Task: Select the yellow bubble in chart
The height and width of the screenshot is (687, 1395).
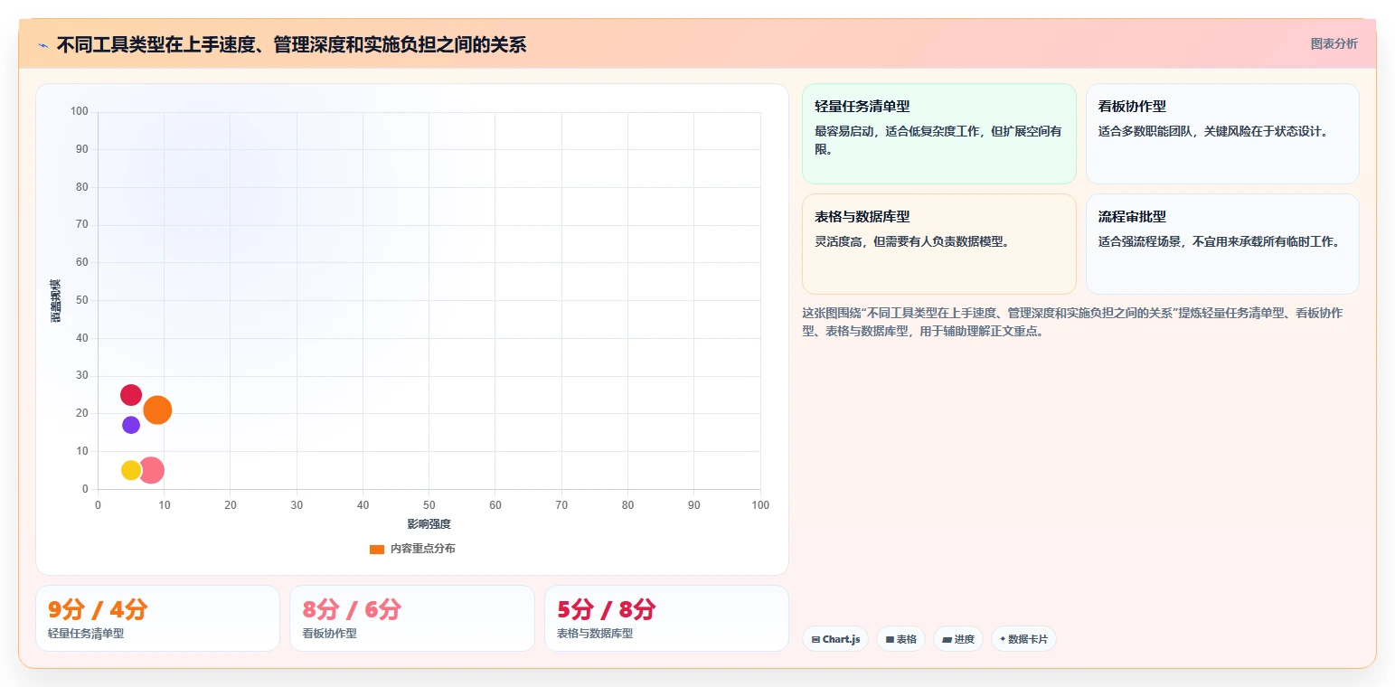Action: click(x=131, y=470)
